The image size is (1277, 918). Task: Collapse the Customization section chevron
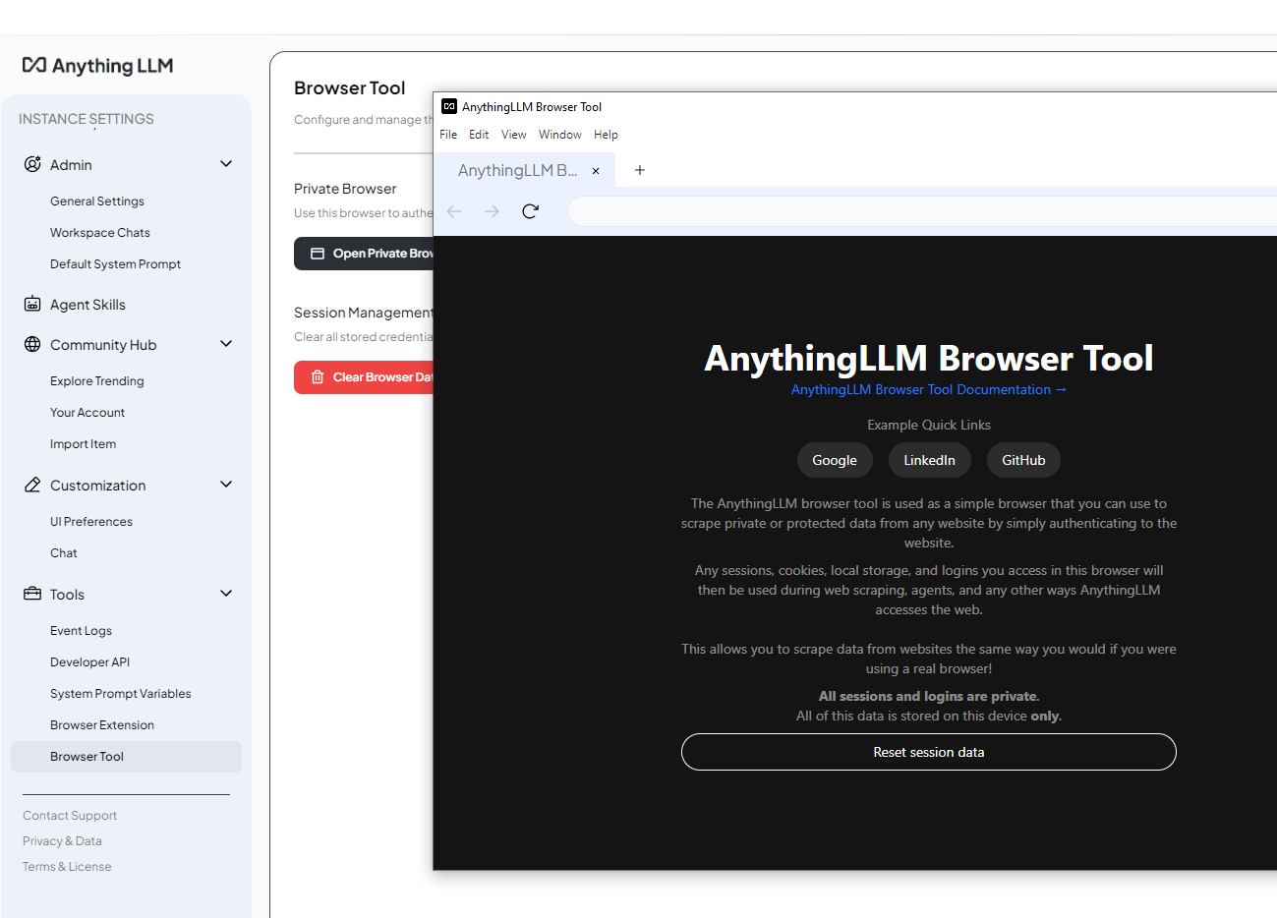(x=226, y=485)
